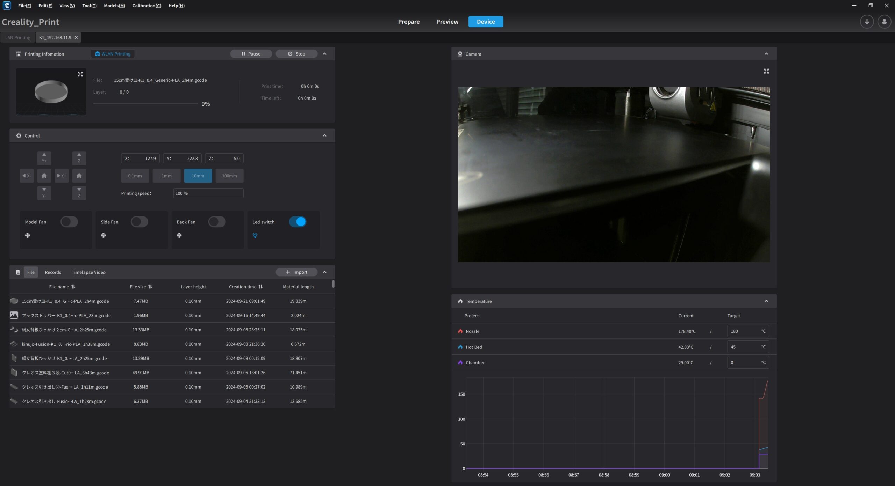Select the 0.1mm step size
The height and width of the screenshot is (486, 895).
click(135, 176)
